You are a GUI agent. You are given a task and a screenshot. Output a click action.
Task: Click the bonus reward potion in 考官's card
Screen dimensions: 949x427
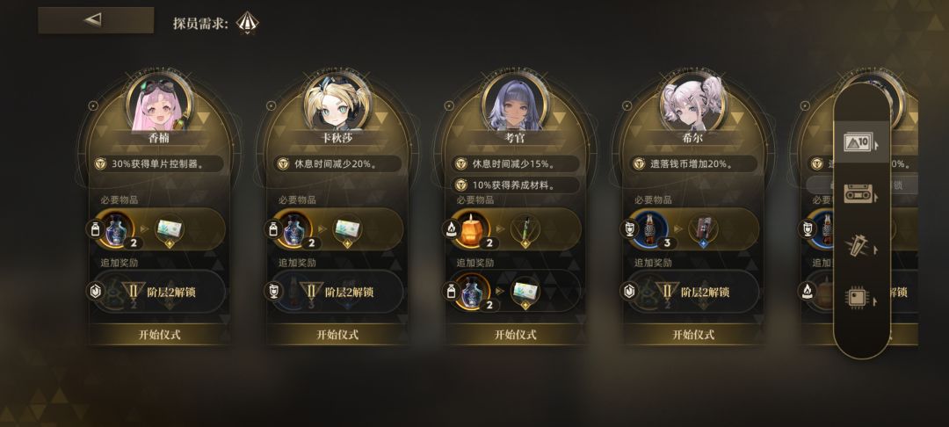click(x=472, y=291)
